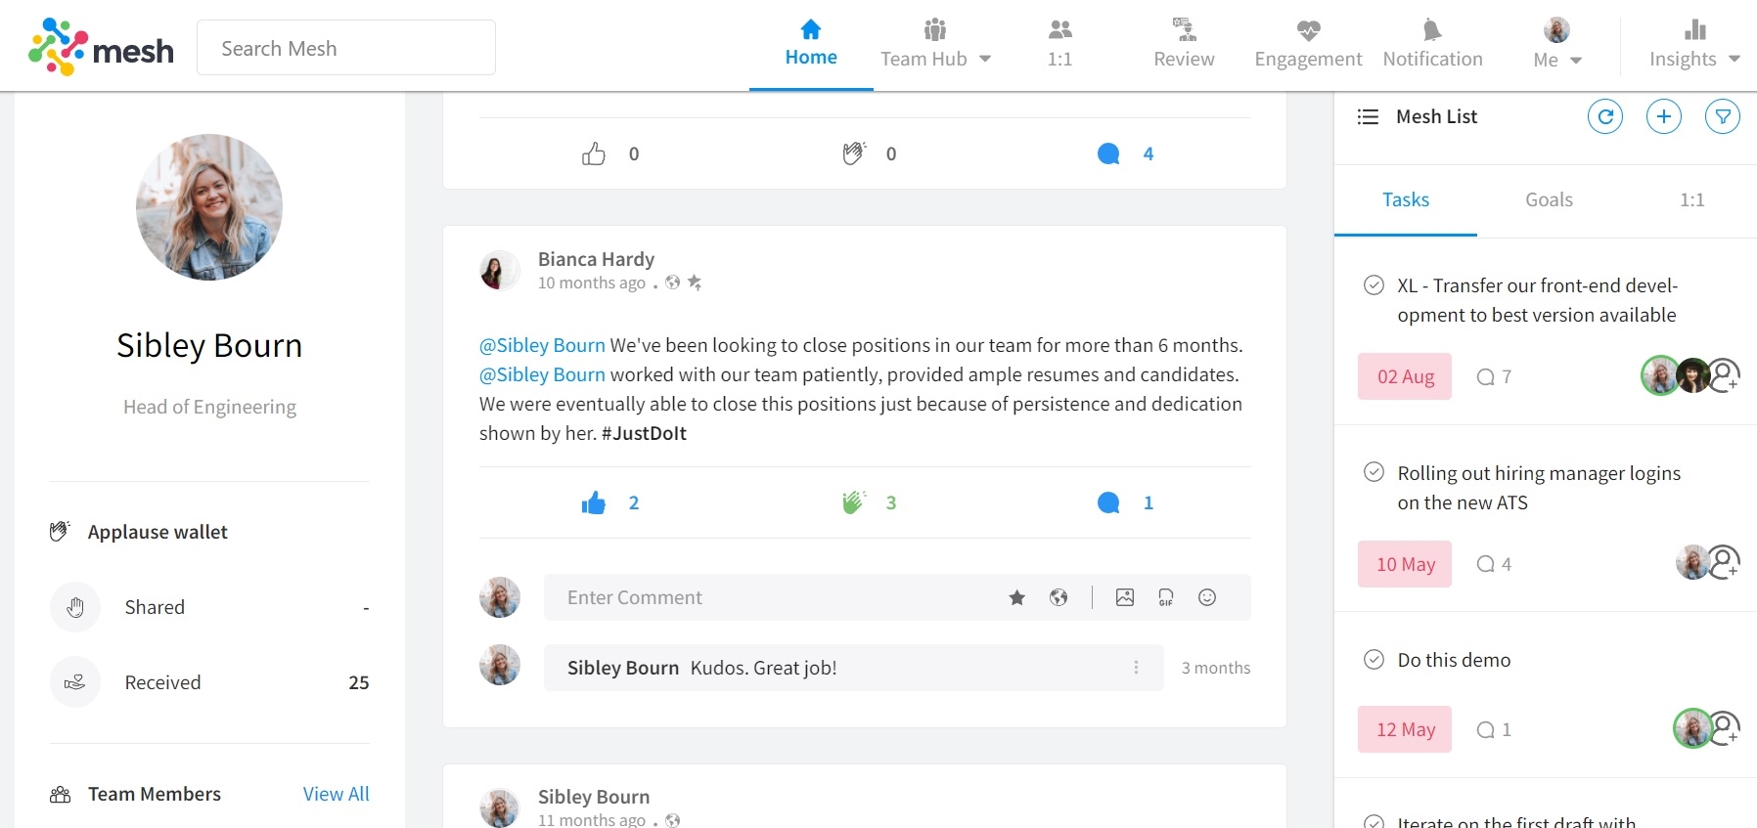Mark 'Do this demo' task complete
This screenshot has width=1757, height=828.
pos(1374,660)
